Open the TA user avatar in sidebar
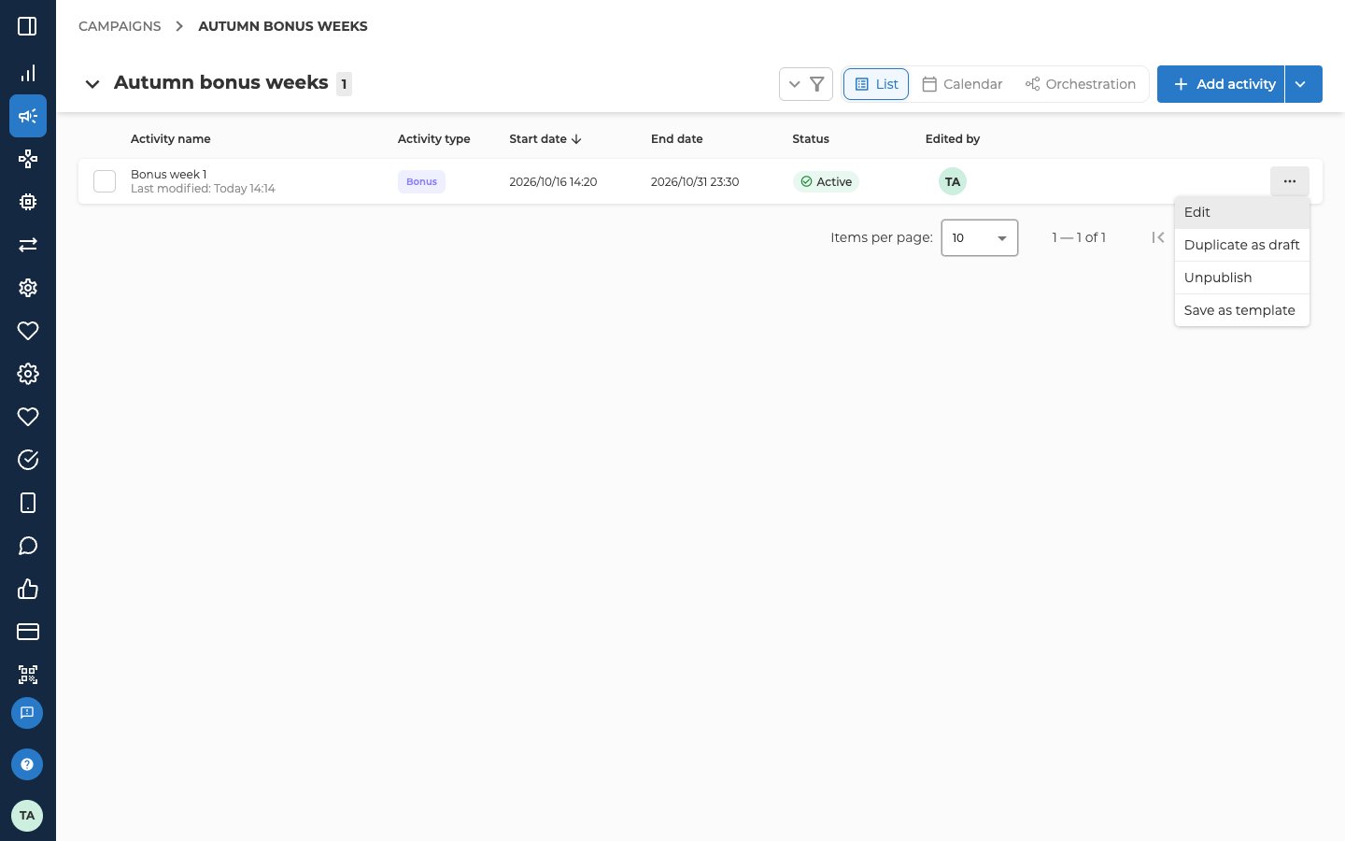 [27, 816]
